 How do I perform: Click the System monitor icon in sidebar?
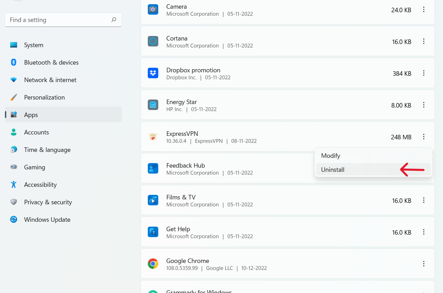click(x=14, y=45)
